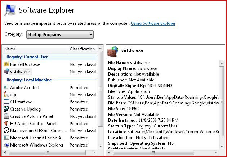Viewport: 227px width, 157px height.
Task: Click the visfdw.exe firewall icon in list
Action: tap(6, 71)
